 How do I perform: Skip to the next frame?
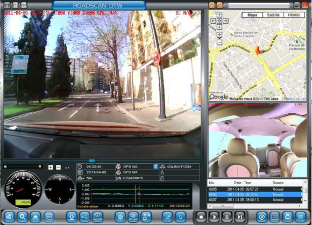tap(240, 217)
